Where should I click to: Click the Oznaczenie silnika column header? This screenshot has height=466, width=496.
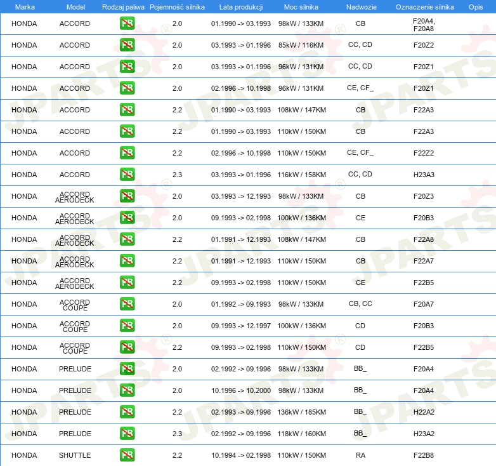click(424, 7)
